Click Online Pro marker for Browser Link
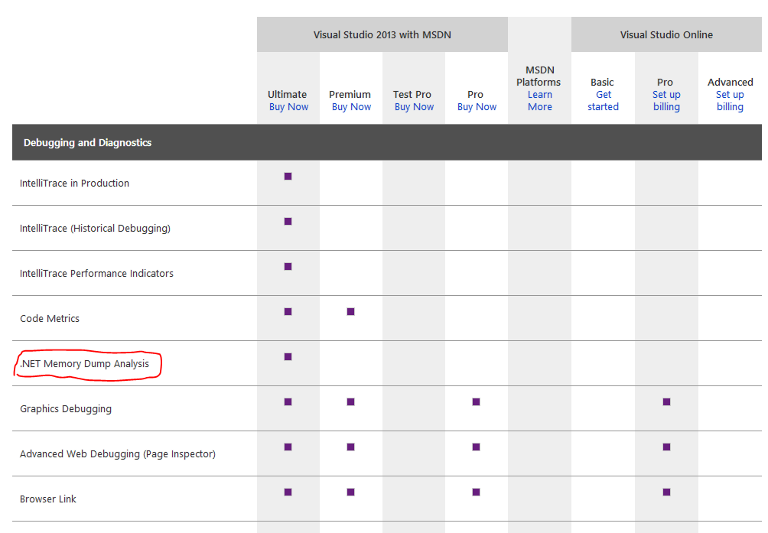This screenshot has width=768, height=533. pyautogui.click(x=666, y=492)
